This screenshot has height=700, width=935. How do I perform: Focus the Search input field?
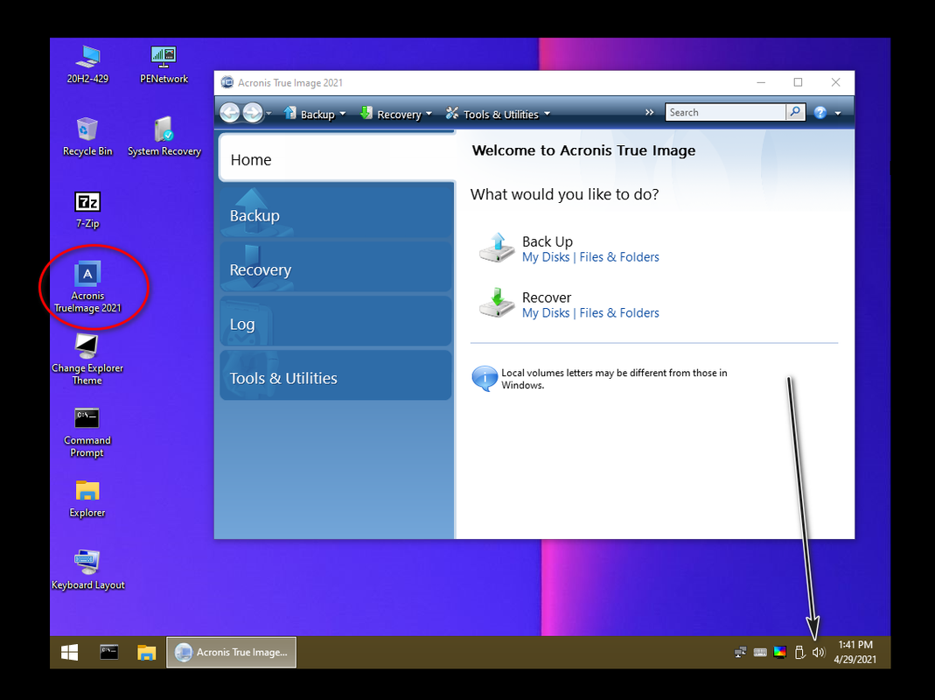[x=725, y=112]
